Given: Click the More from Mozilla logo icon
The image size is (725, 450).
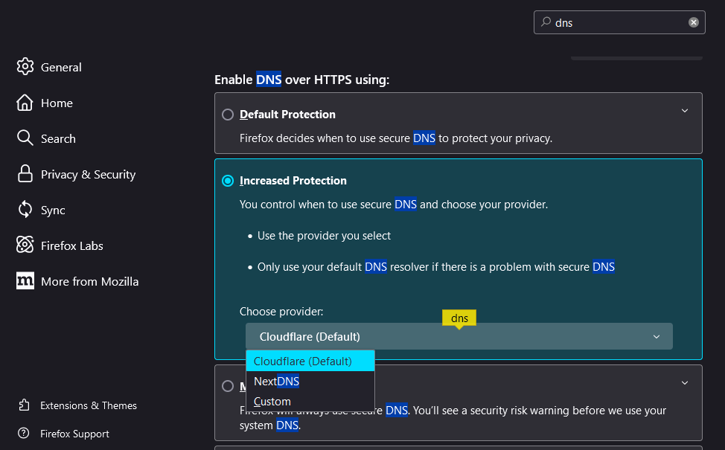Looking at the screenshot, I should [x=25, y=280].
